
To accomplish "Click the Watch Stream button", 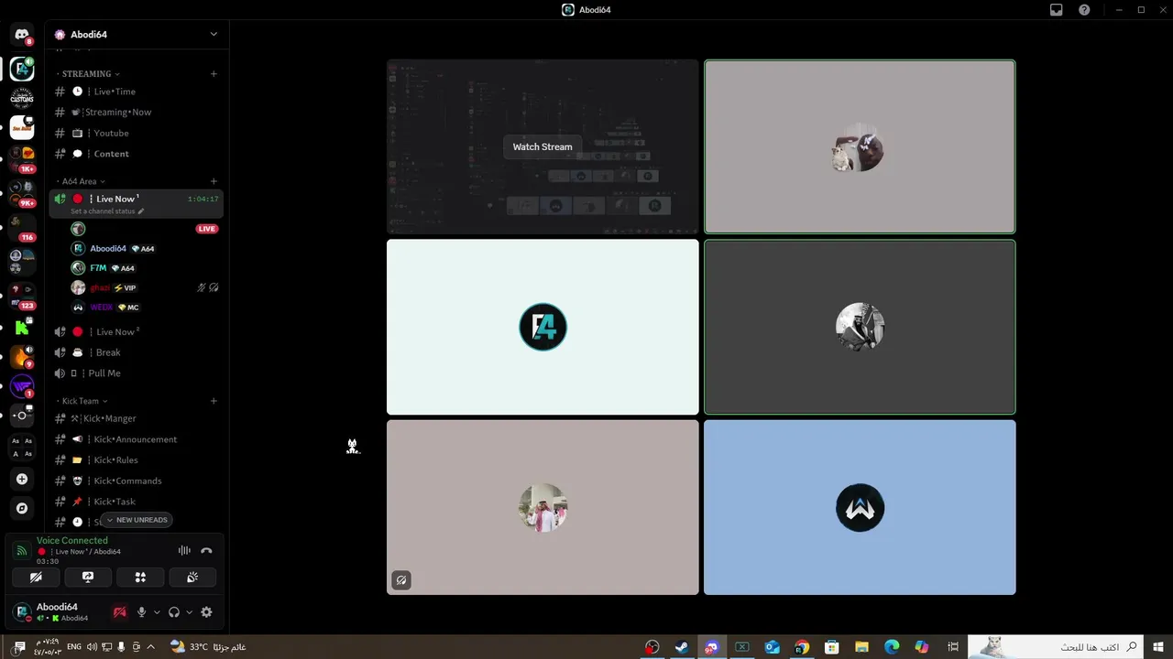I will pyautogui.click(x=543, y=146).
